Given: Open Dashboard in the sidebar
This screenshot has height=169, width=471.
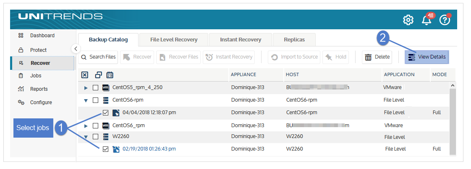Looking at the screenshot, I should [x=42, y=36].
